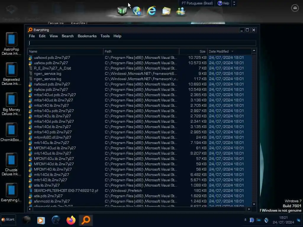Screen dimensions: 303x227
Task: Select the icon of SEARCHFILTERHOST.EXE-77482212.pf
Action: (x=30, y=191)
